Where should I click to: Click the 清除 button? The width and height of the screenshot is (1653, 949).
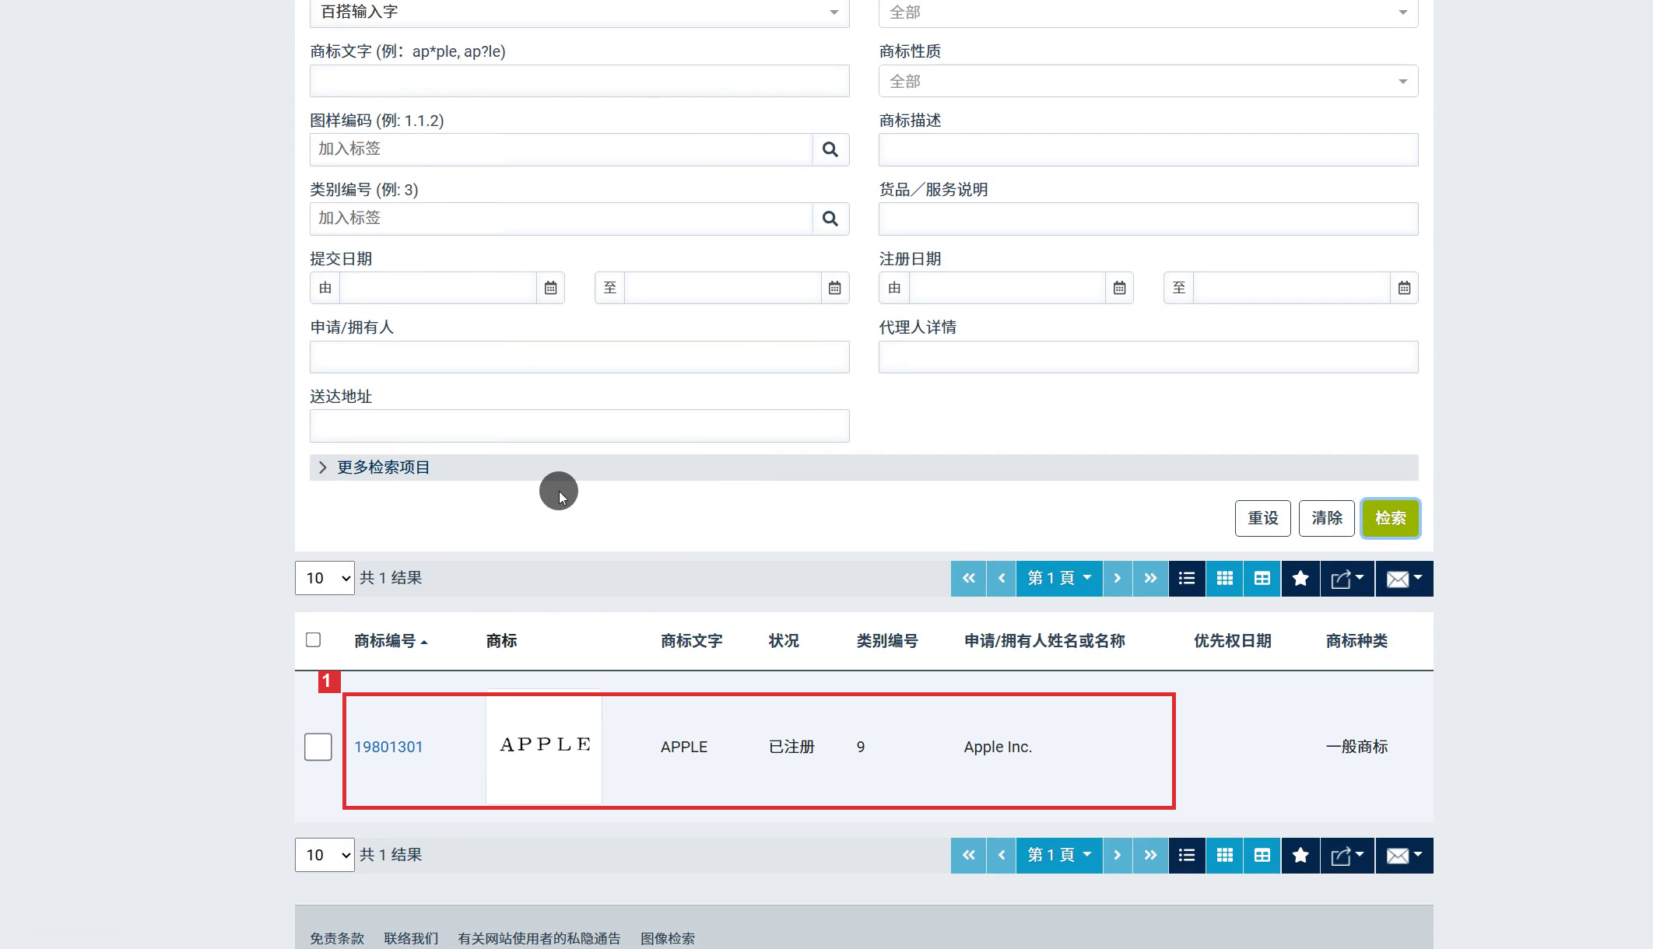[1326, 518]
